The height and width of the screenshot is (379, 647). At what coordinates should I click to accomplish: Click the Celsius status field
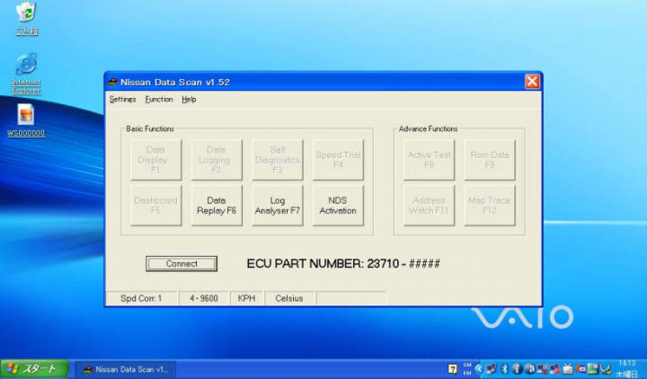tap(288, 298)
